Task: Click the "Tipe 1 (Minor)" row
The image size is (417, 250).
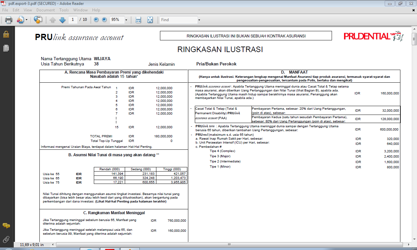Action: click(220, 167)
